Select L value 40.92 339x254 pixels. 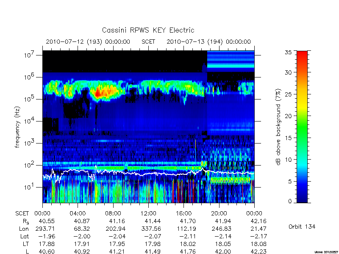pyautogui.click(x=82, y=251)
